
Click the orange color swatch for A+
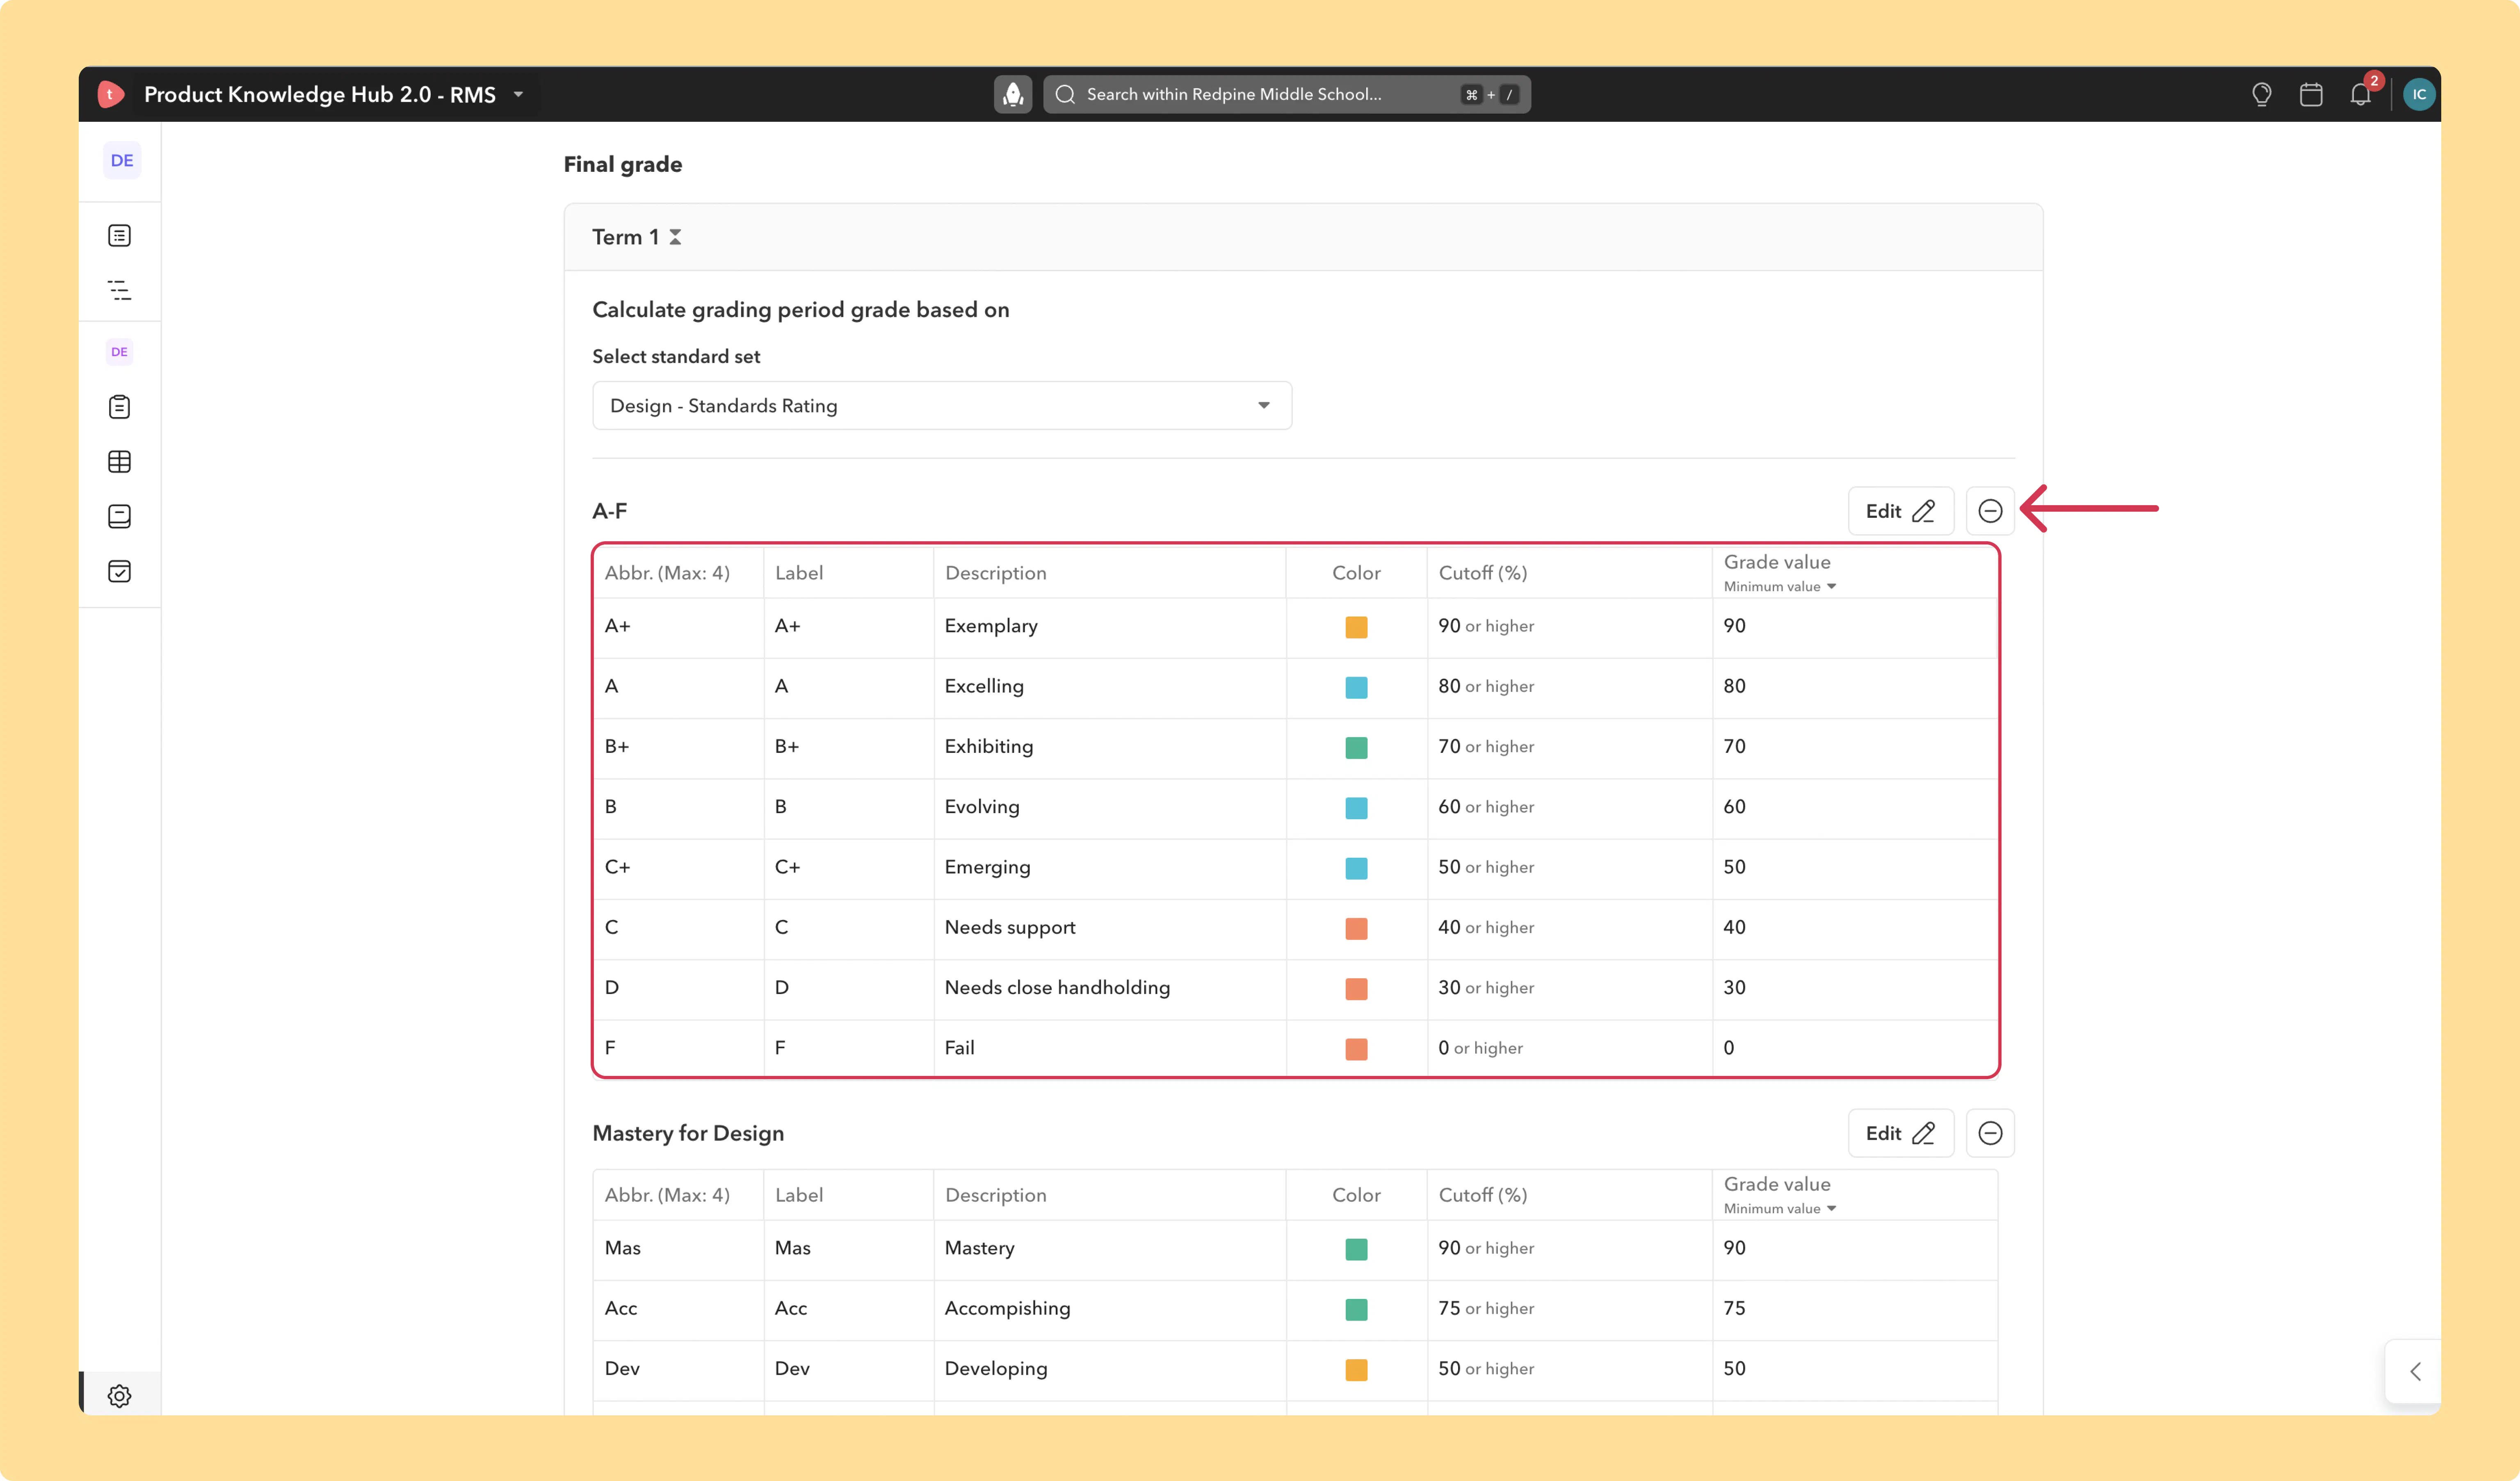pos(1356,627)
